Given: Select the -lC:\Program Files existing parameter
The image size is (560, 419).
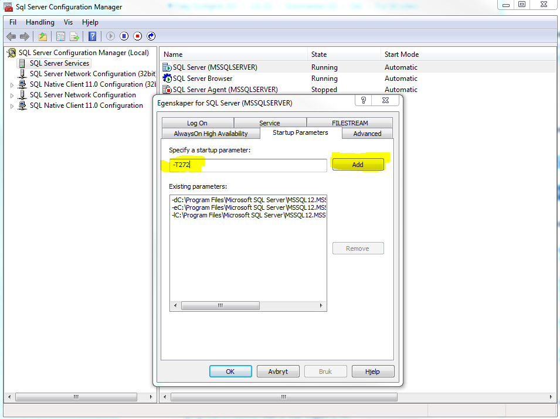Looking at the screenshot, I should pos(249,215).
